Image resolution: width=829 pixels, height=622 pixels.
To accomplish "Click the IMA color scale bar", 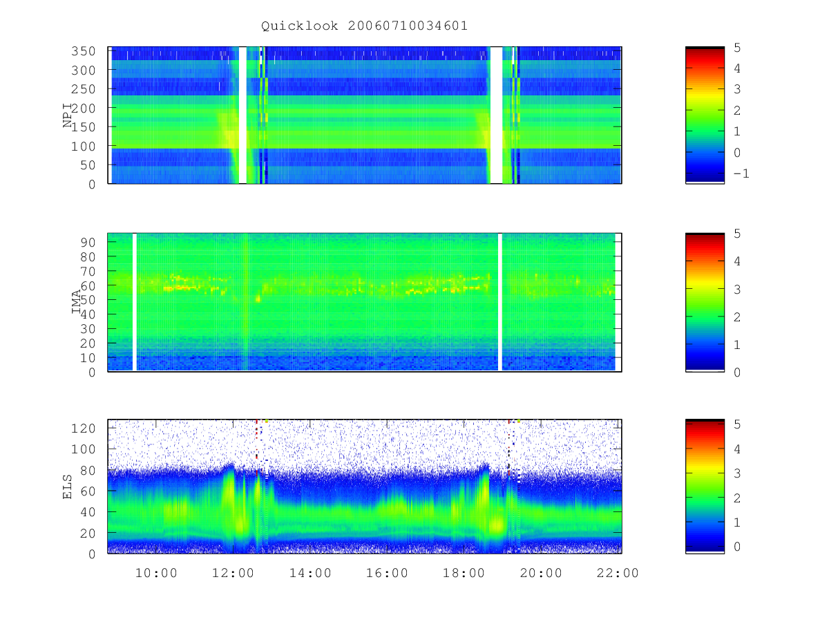I will point(705,303).
